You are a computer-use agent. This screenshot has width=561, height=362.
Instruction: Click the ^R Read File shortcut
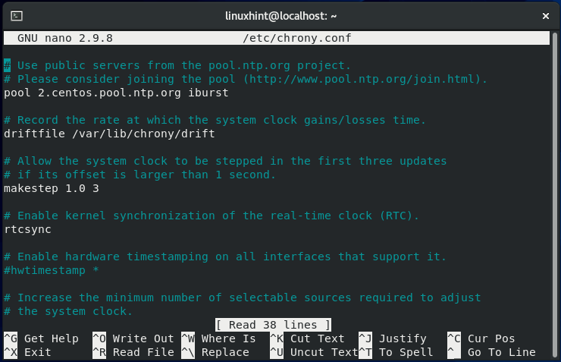133,352
